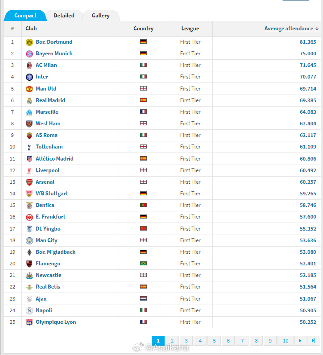Click the Arsenal club crest icon
The height and width of the screenshot is (355, 323).
coord(29,182)
